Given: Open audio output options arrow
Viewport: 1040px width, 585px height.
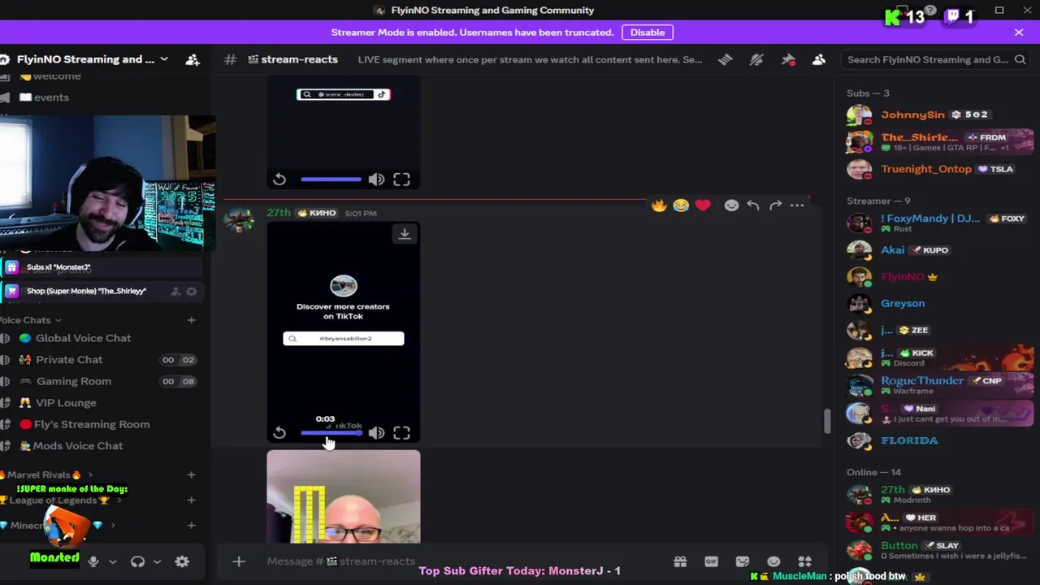Looking at the screenshot, I should pyautogui.click(x=157, y=561).
